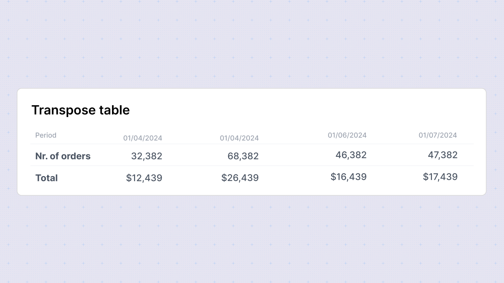Select the 01/07/2024 column header
The width and height of the screenshot is (504, 283).
438,135
